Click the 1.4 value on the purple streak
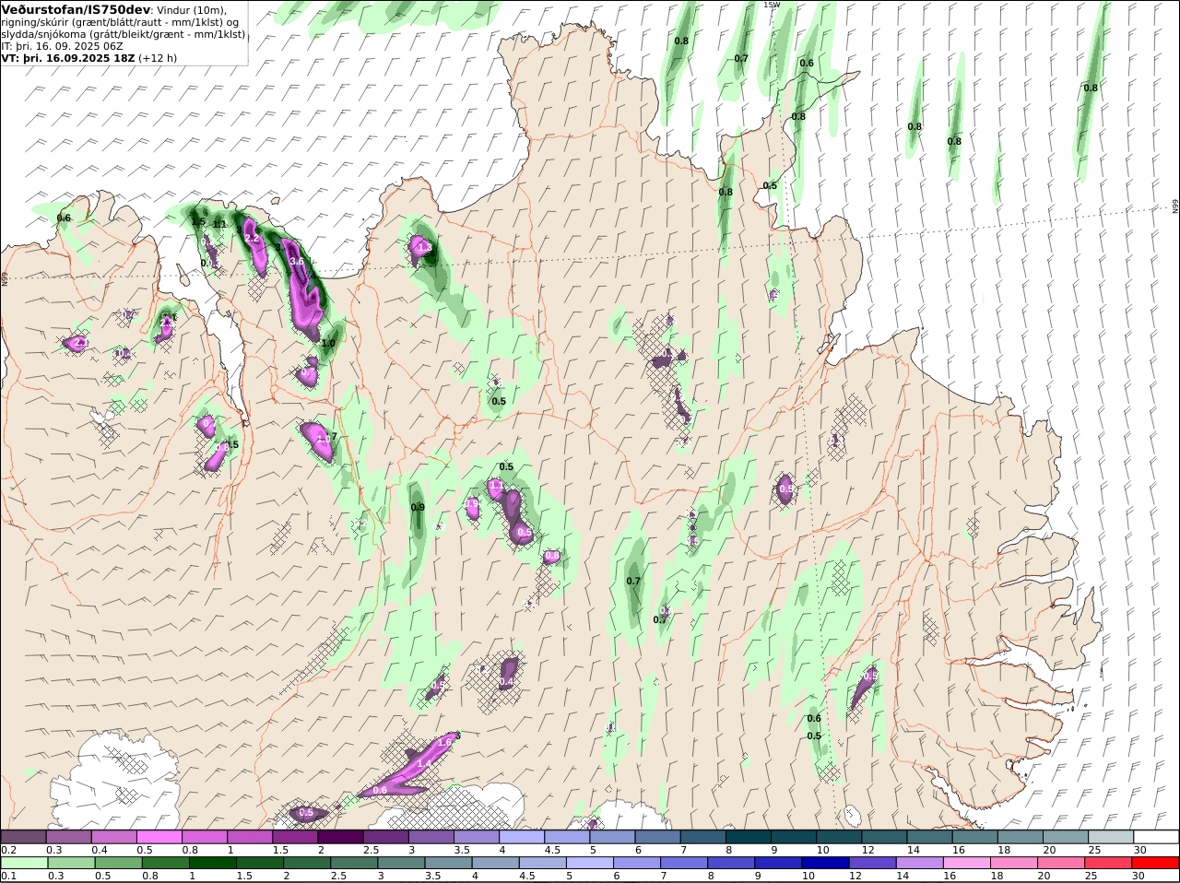 tap(424, 764)
